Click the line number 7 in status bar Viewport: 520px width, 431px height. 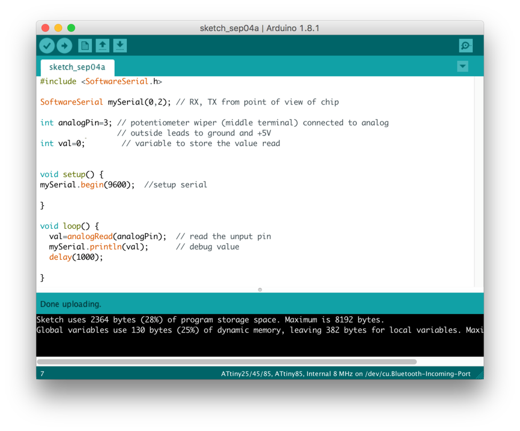42,373
